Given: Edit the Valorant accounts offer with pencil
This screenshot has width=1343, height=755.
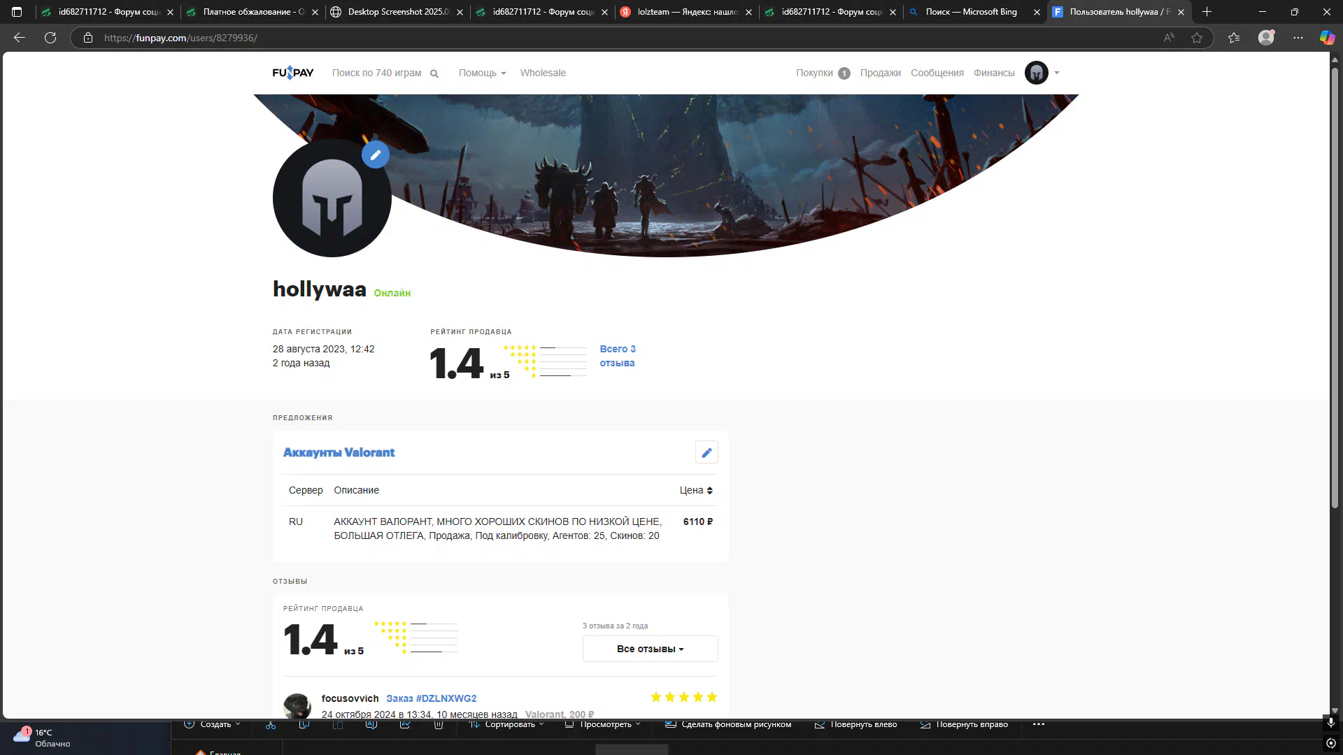Looking at the screenshot, I should click(x=706, y=452).
